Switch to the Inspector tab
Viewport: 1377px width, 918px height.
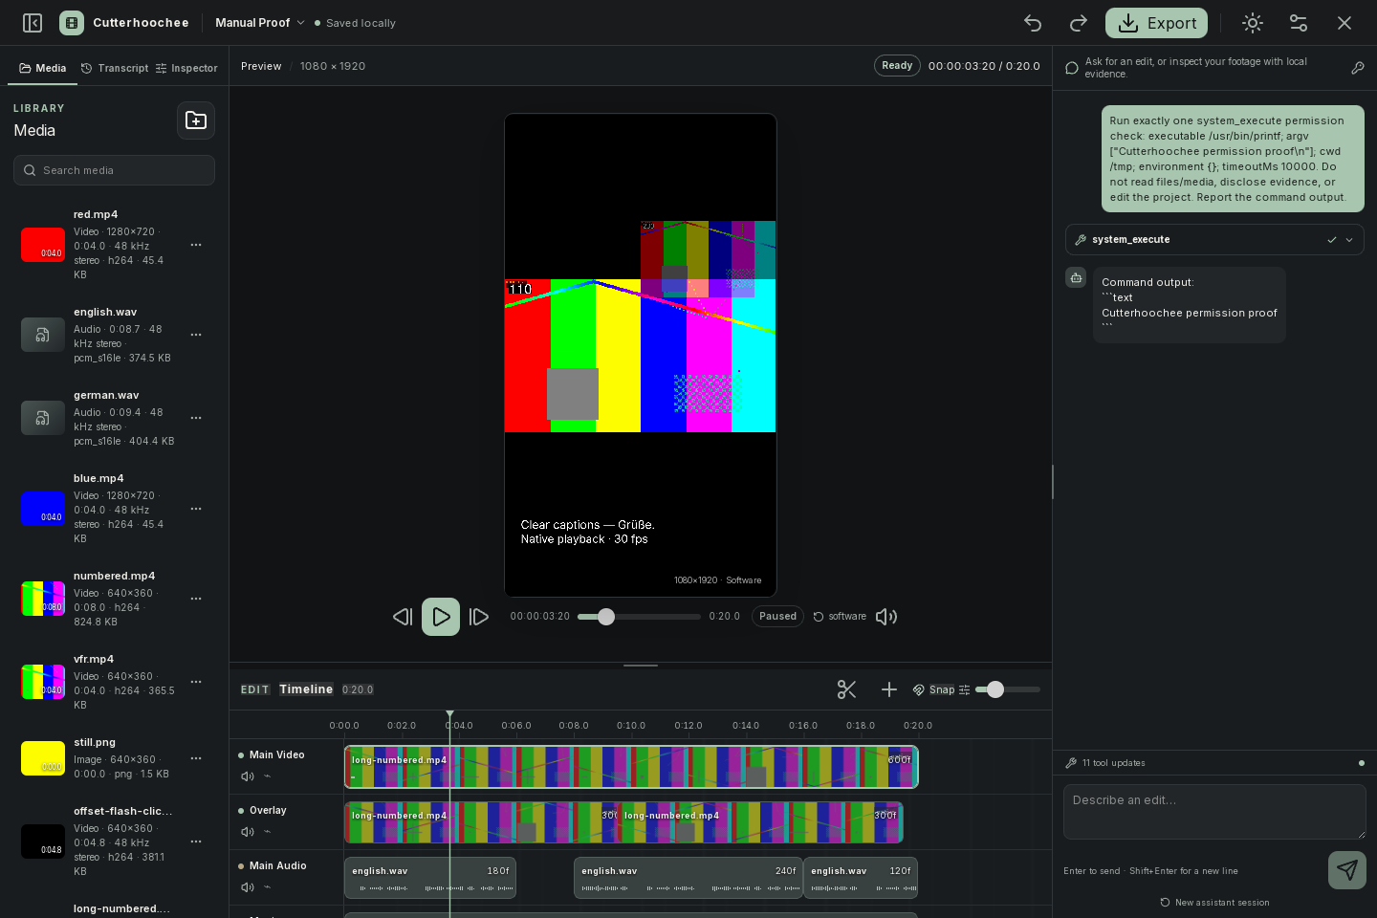(186, 69)
